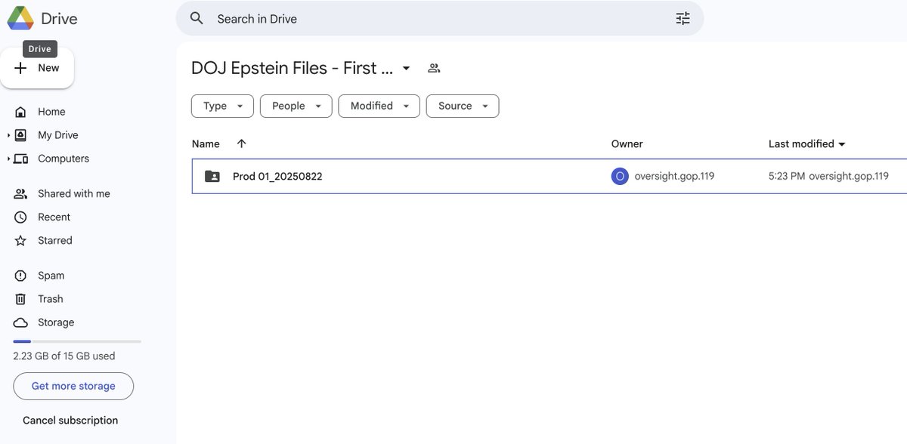Click the storage usage progress bar

click(77, 341)
